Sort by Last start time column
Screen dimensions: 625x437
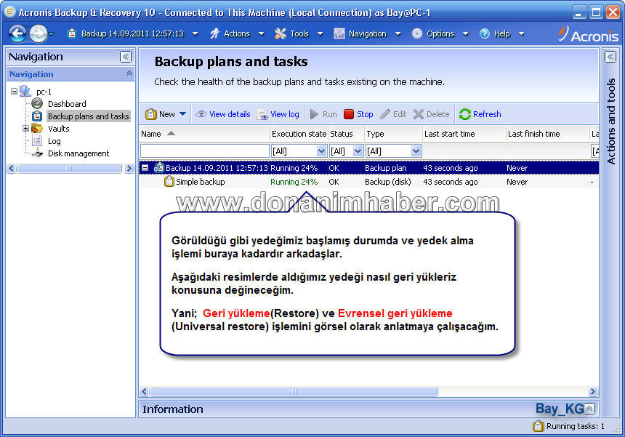pos(464,134)
